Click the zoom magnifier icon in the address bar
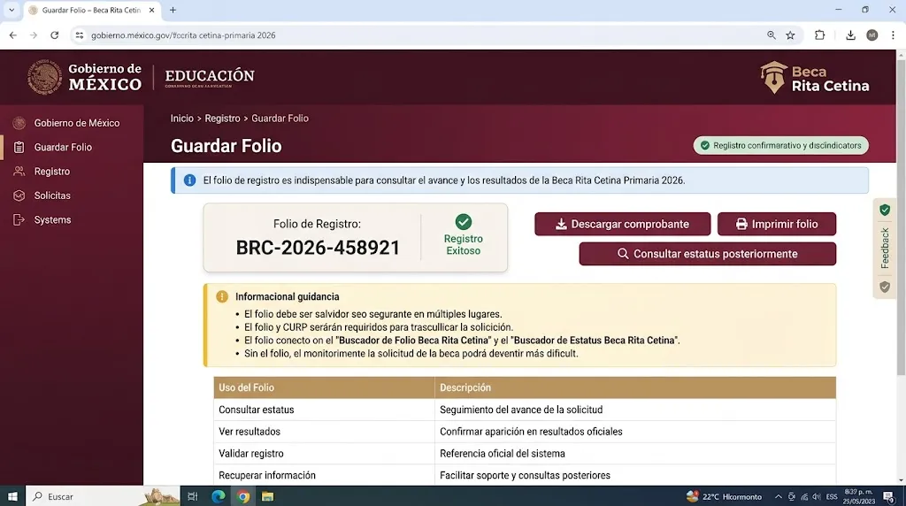This screenshot has width=906, height=506. coord(772,35)
